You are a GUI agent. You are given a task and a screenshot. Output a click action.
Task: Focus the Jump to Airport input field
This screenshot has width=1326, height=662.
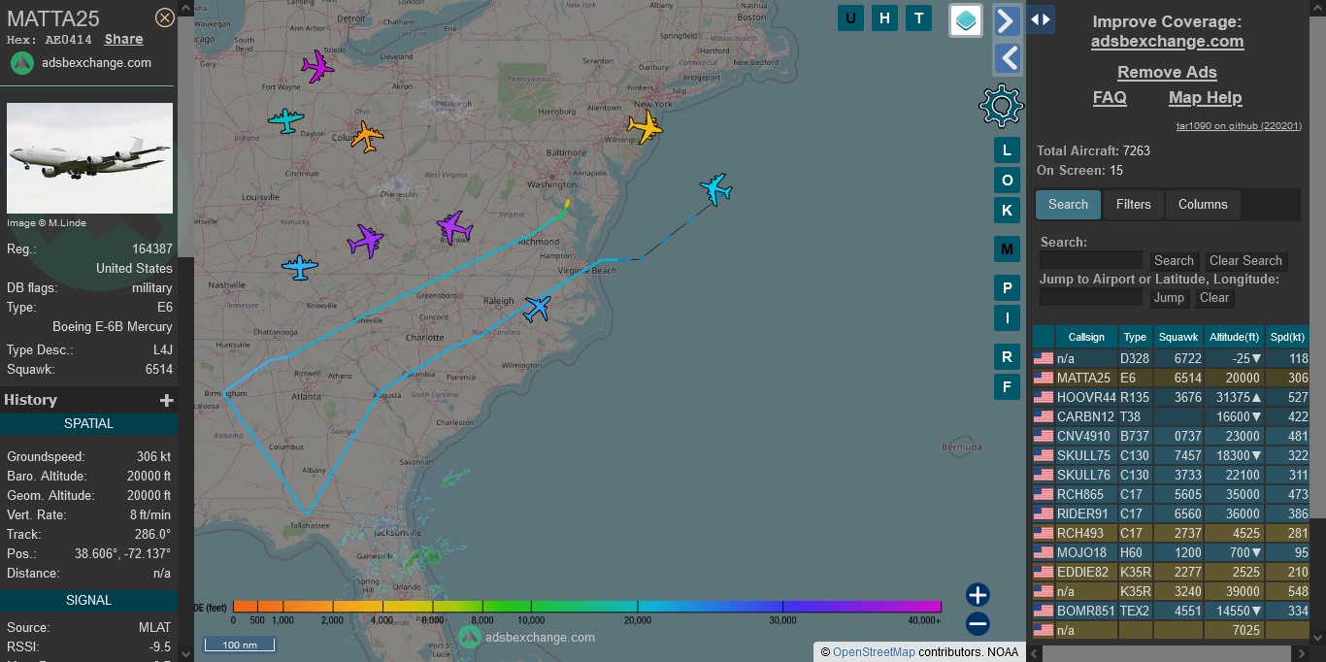(1091, 298)
